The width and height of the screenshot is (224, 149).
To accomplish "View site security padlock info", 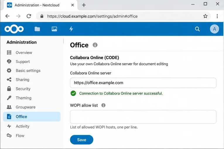I will (x=42, y=16).
